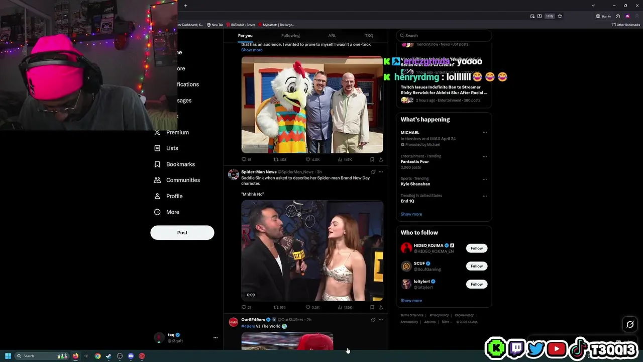The image size is (643, 362).
Task: Open Spider-Man News profile avatar
Action: coord(233,174)
